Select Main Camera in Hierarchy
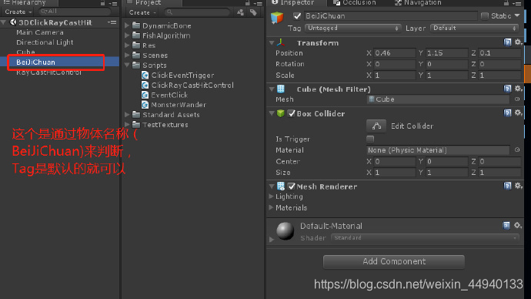The width and height of the screenshot is (531, 299). (x=39, y=32)
